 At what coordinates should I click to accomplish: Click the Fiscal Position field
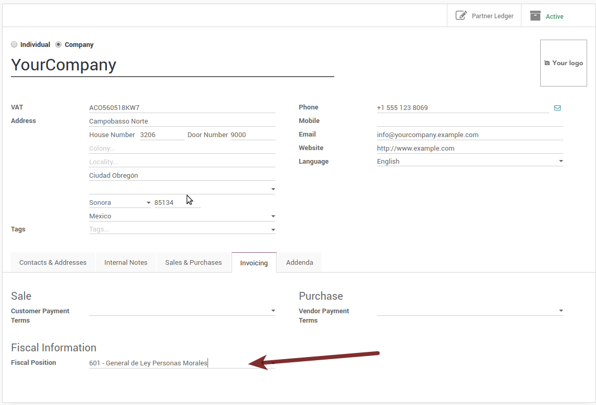coord(177,363)
